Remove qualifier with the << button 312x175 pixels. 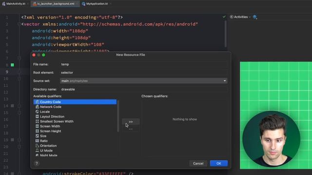click(131, 129)
